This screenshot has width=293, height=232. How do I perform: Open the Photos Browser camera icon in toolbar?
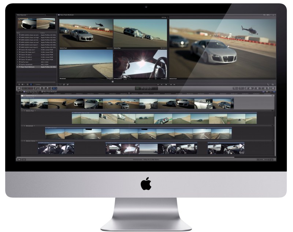250,88
